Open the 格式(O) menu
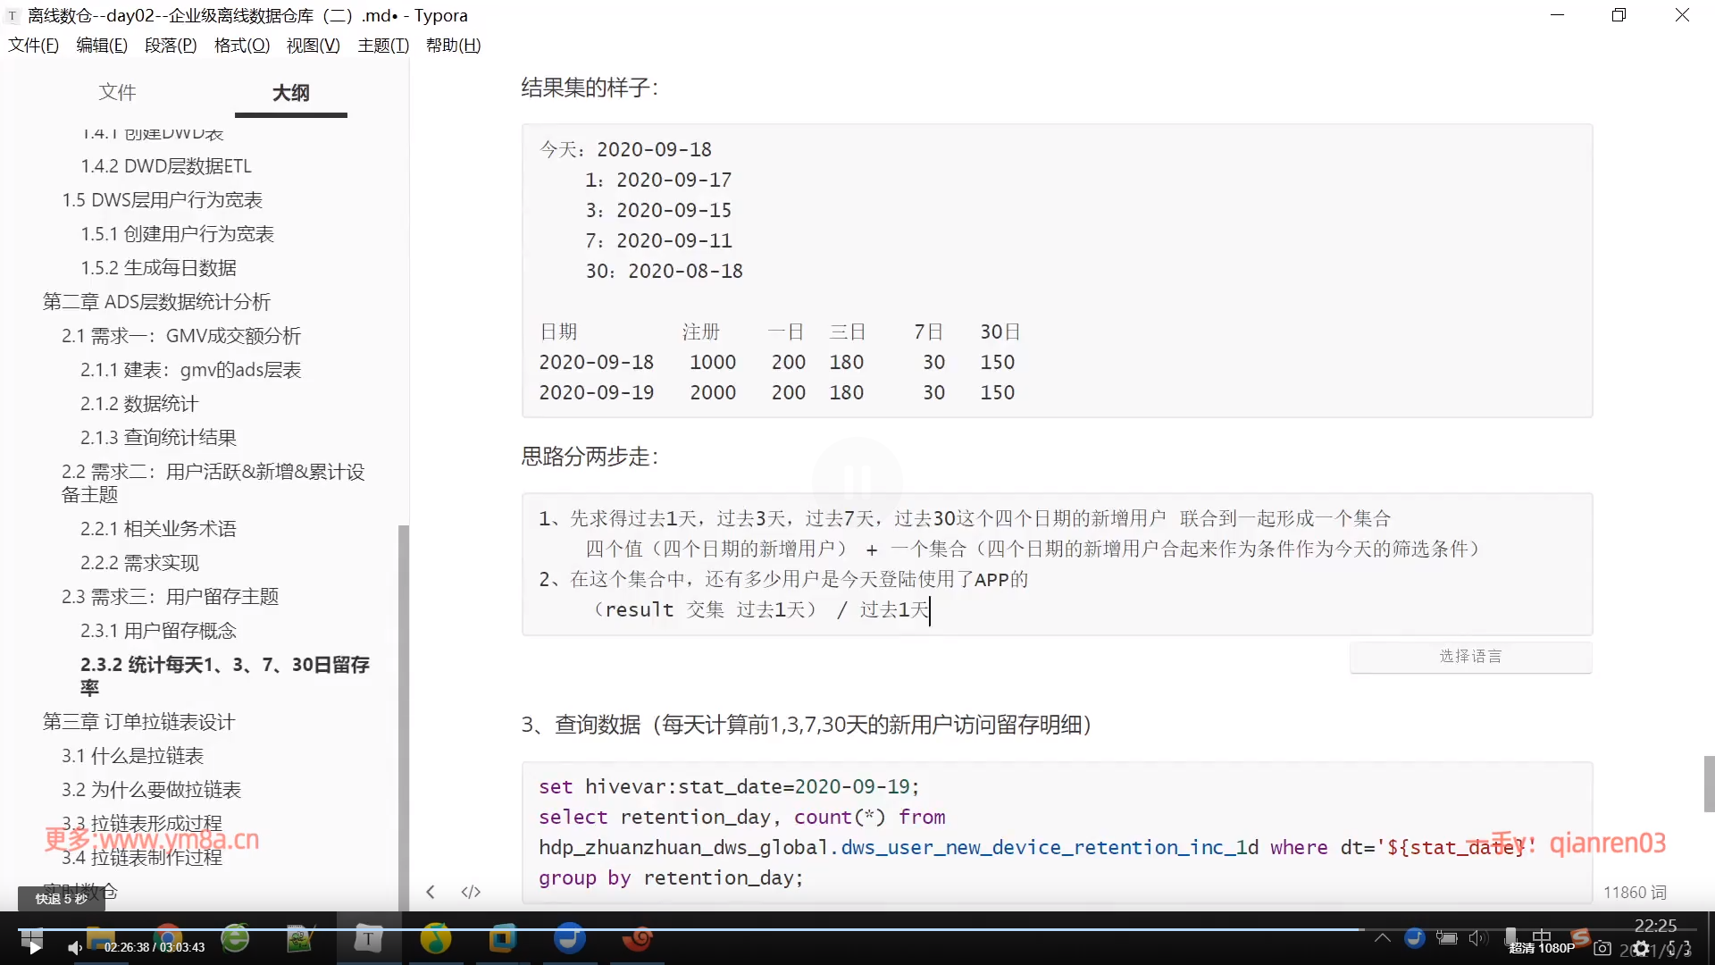The height and width of the screenshot is (965, 1715). [241, 46]
